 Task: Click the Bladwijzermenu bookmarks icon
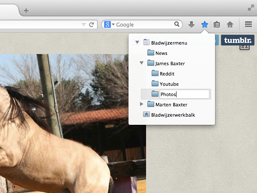146,42
